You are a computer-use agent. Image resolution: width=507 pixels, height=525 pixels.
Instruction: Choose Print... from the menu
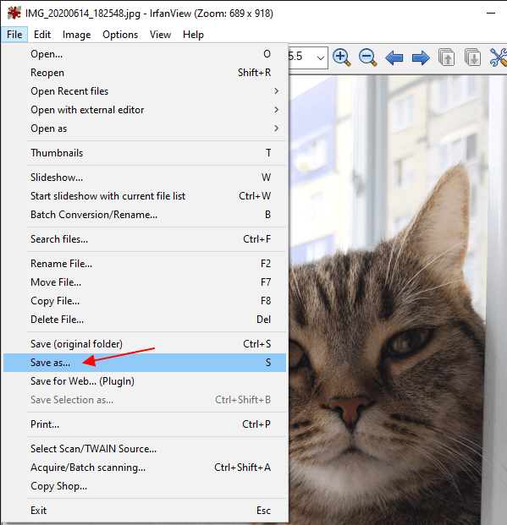[145, 424]
